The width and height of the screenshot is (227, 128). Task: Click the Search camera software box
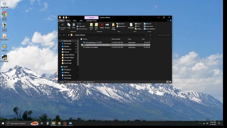(x=162, y=35)
